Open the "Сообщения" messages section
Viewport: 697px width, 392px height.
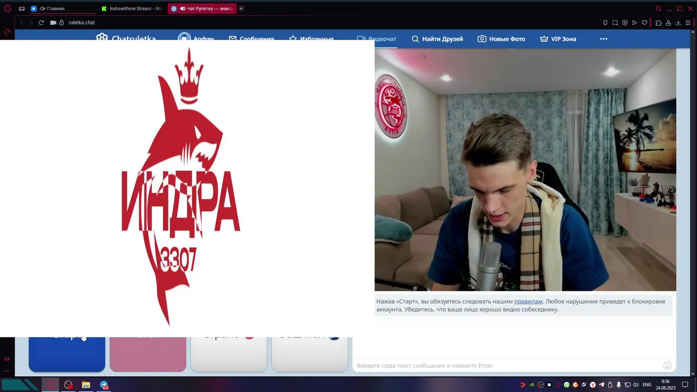(x=251, y=37)
